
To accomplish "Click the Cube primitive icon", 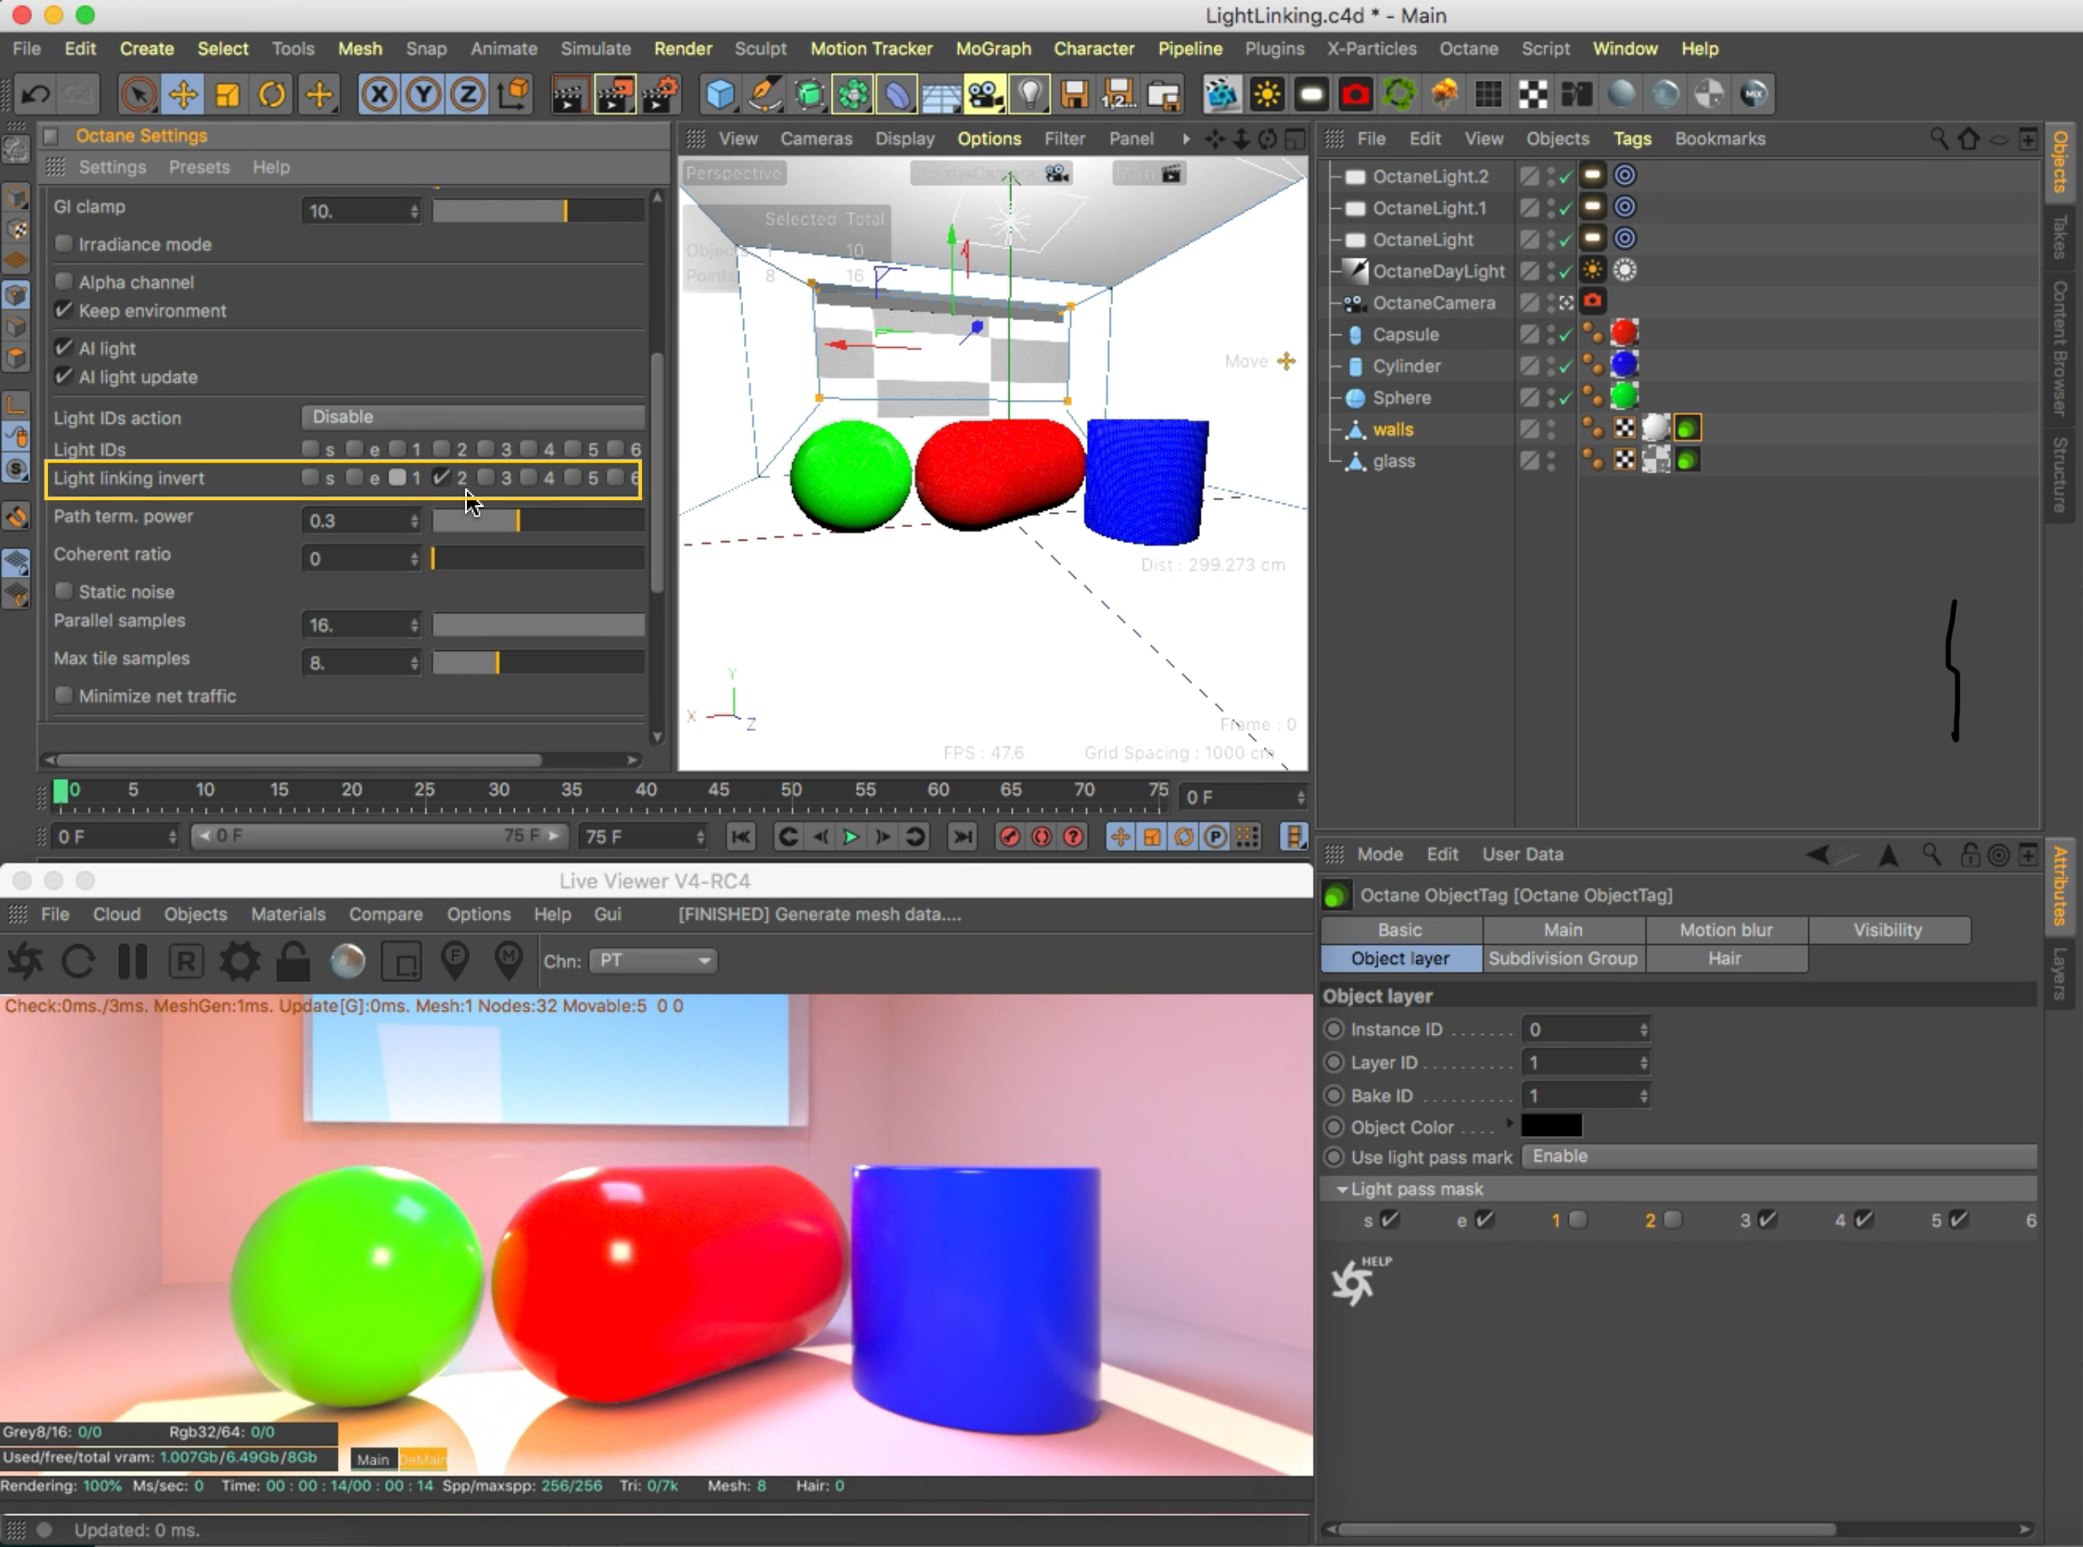I will [x=720, y=94].
